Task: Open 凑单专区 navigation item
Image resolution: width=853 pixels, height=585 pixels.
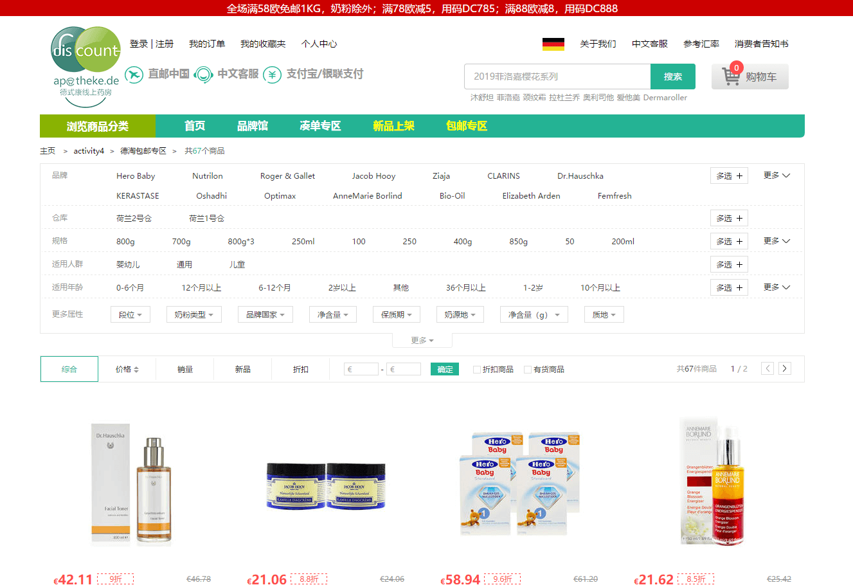Action: tap(320, 126)
